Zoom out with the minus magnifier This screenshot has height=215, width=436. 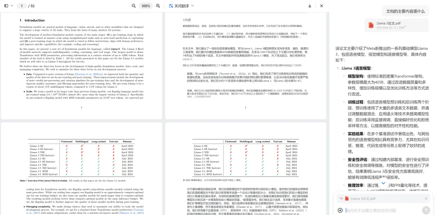point(134,6)
